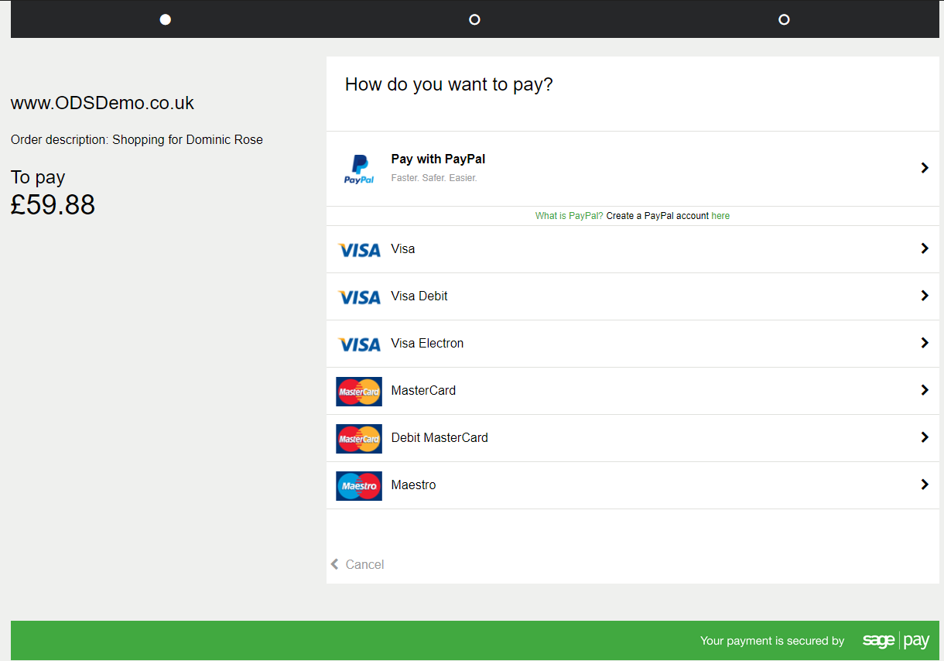Click the order description text
This screenshot has height=661, width=944.
(x=137, y=140)
